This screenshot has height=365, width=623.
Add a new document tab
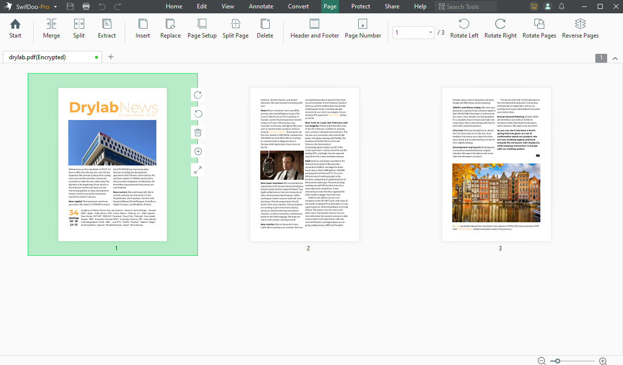point(111,57)
